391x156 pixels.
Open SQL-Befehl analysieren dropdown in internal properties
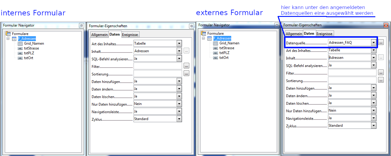click(179, 59)
